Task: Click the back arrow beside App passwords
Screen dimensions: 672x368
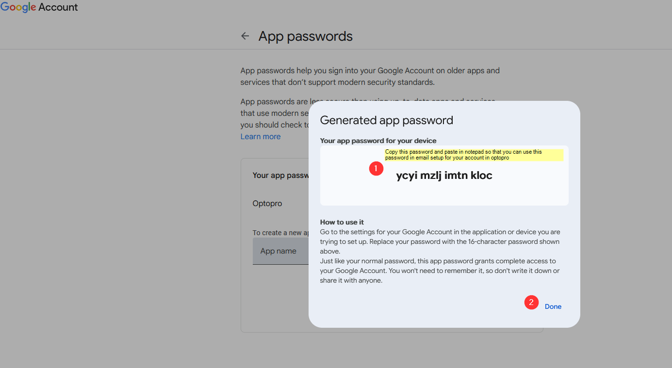Action: point(245,36)
